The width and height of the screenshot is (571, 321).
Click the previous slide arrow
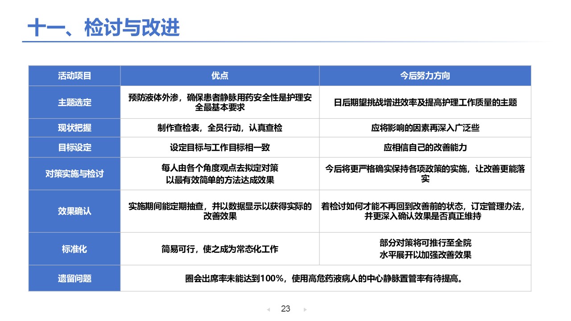coord(268,309)
